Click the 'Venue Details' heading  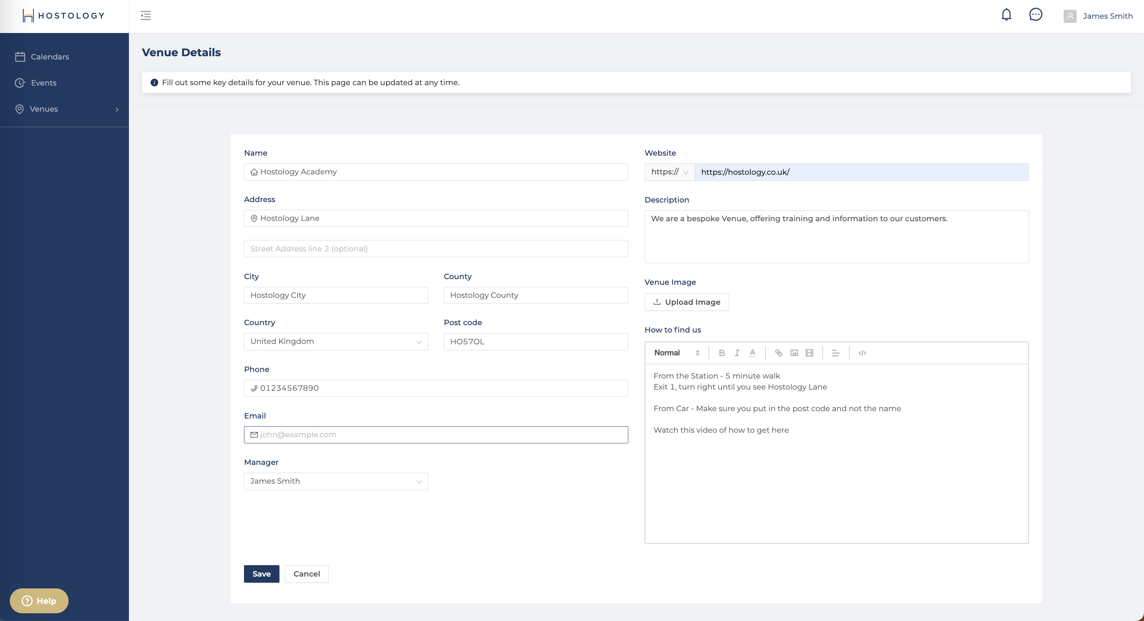(x=181, y=52)
